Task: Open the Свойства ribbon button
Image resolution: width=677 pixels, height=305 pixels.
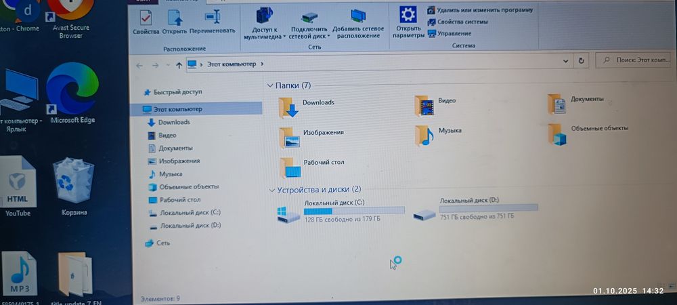Action: click(x=146, y=22)
